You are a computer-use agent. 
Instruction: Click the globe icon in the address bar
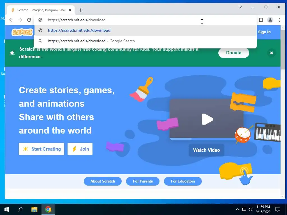(40, 20)
